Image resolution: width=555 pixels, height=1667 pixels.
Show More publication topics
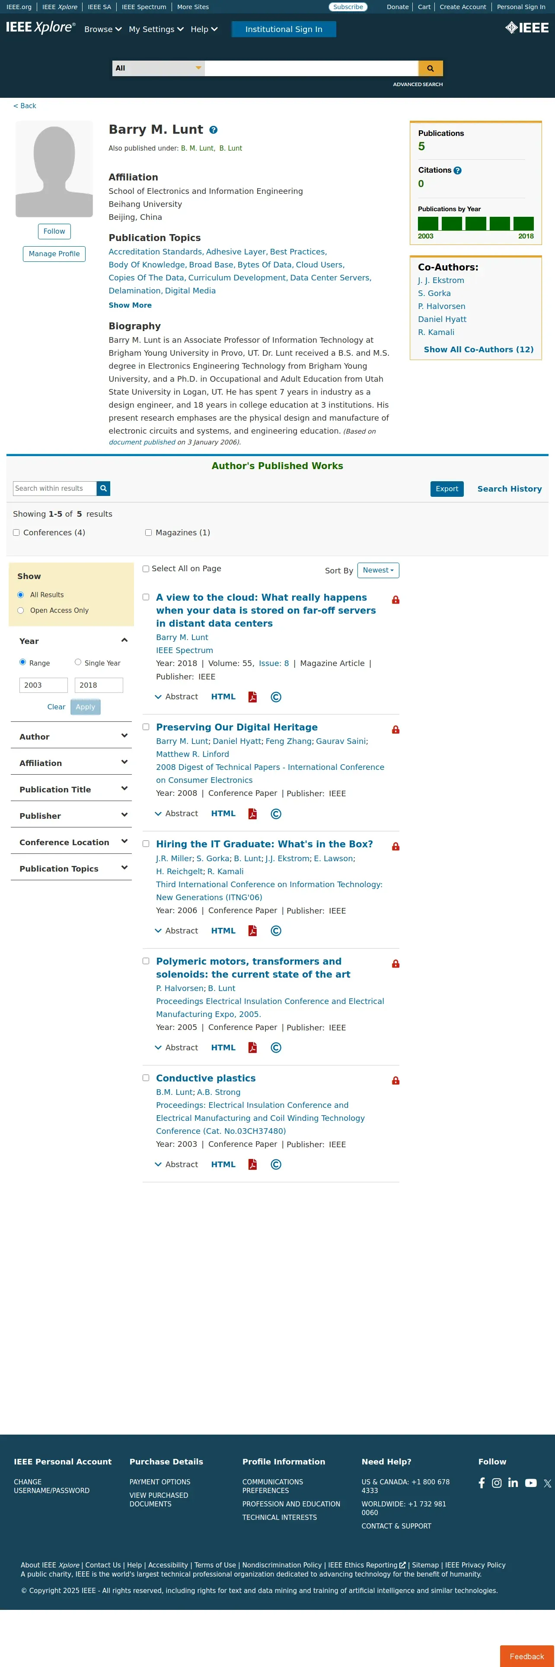point(130,306)
